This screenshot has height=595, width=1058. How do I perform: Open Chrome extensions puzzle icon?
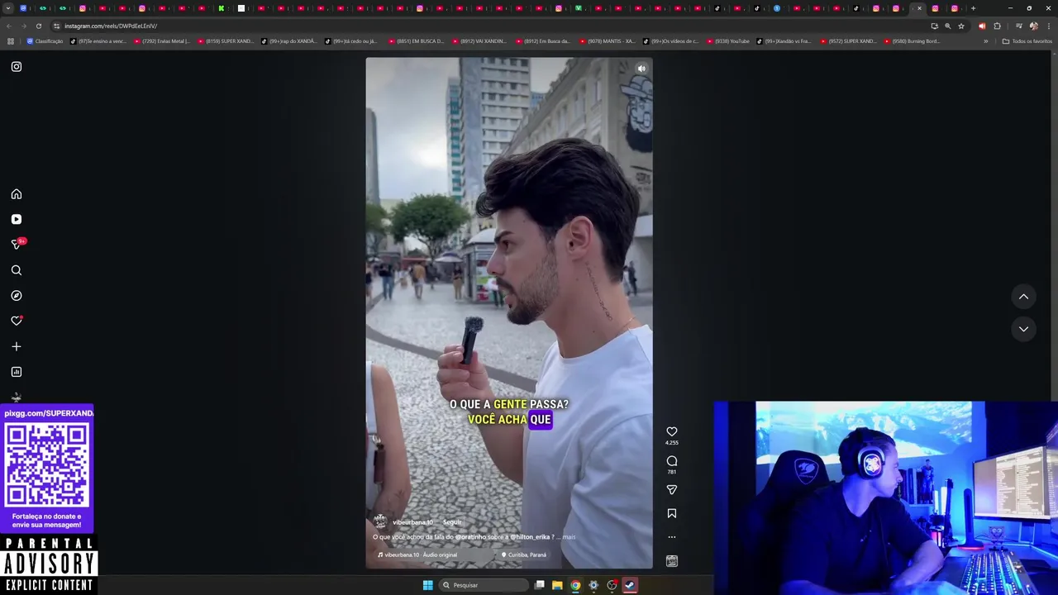coord(997,26)
